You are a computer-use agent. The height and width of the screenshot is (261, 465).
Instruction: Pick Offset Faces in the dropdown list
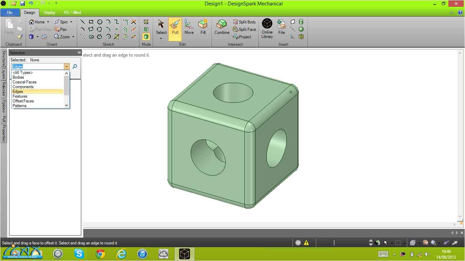[x=23, y=101]
